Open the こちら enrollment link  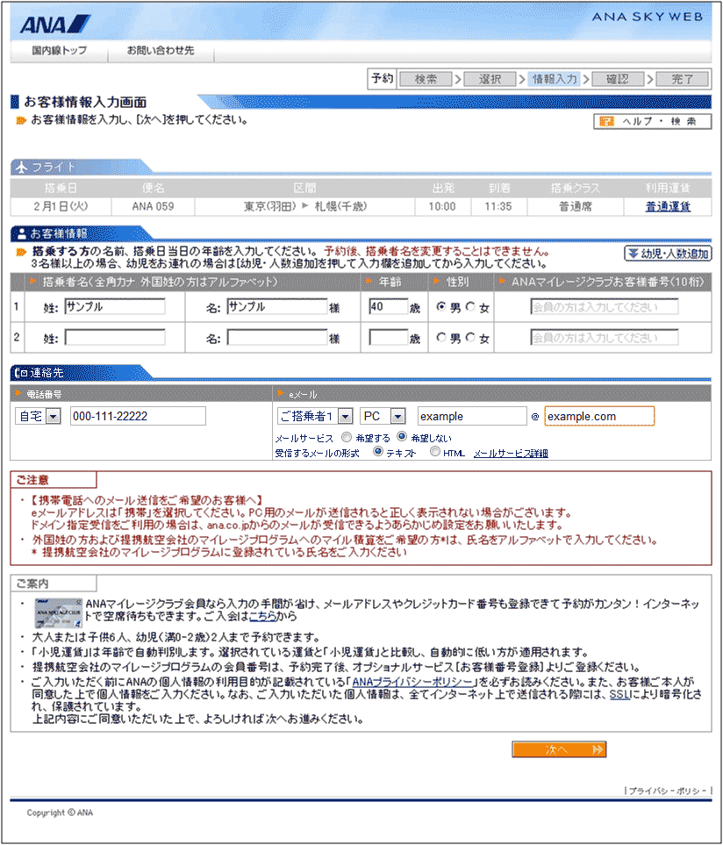263,616
